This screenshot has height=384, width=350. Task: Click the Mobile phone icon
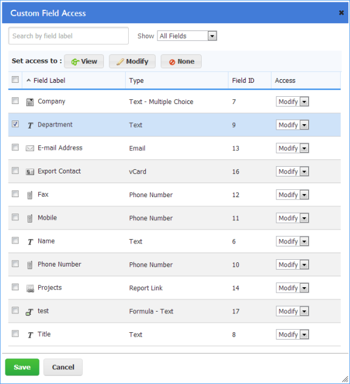30,218
